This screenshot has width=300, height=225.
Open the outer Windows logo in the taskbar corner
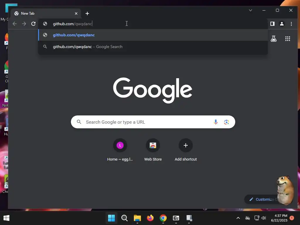coord(6,218)
